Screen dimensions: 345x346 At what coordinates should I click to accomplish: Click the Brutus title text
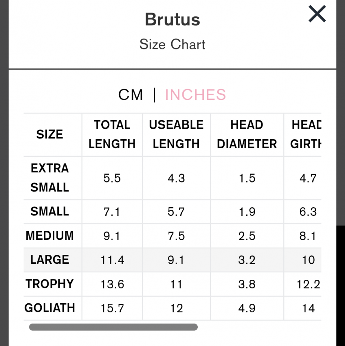[x=172, y=19]
